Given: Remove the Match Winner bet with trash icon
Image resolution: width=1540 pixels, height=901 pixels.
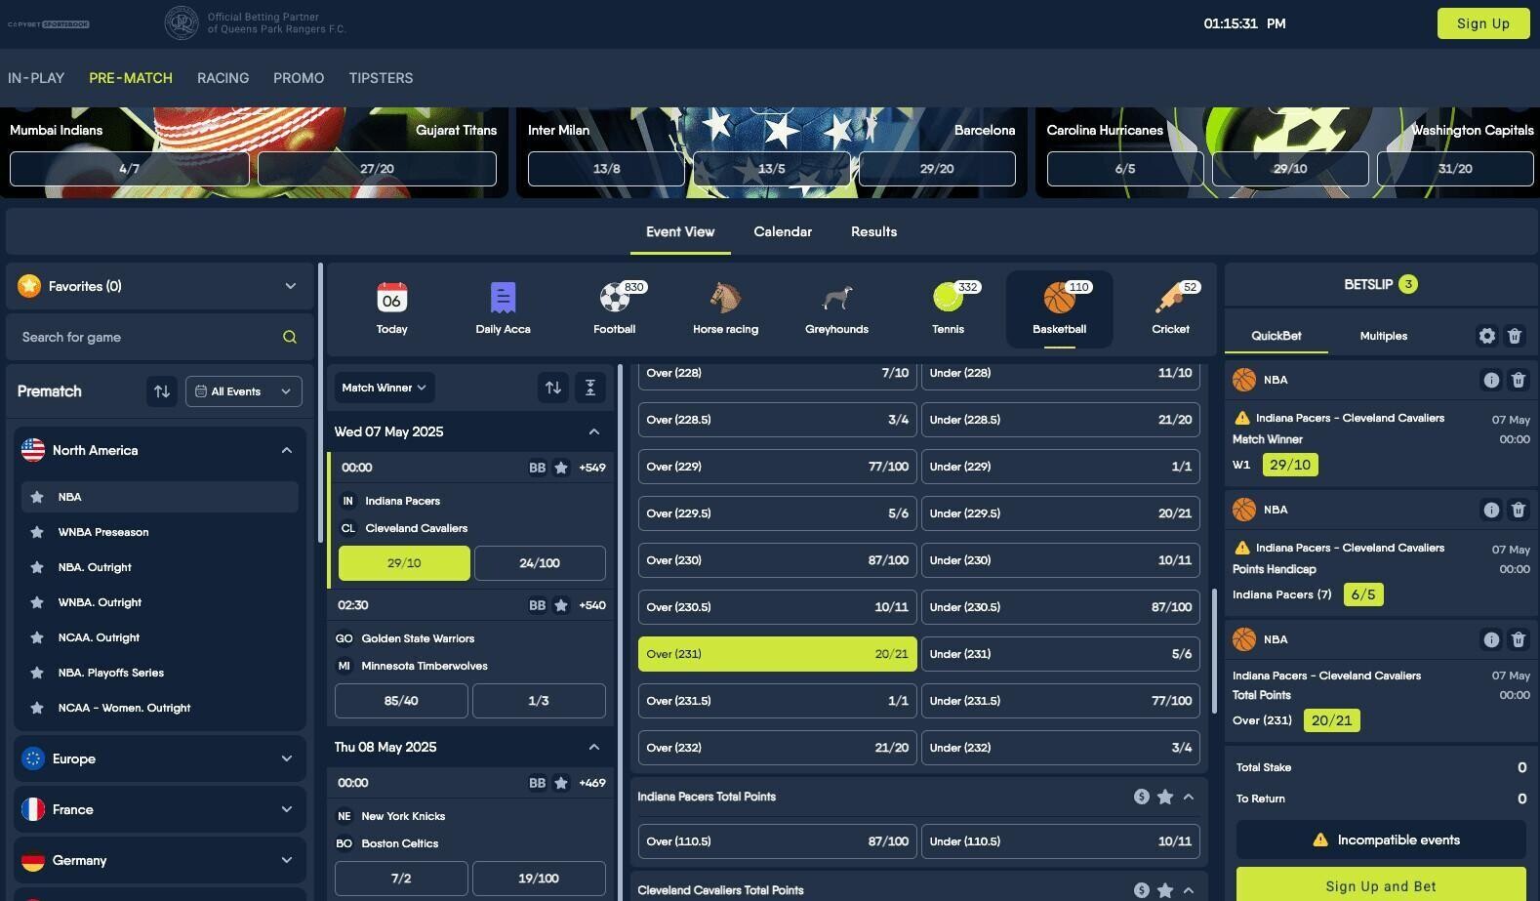Looking at the screenshot, I should coord(1519,380).
